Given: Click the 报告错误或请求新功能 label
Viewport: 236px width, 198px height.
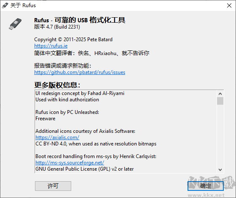Looking at the screenshot, I should point(62,66).
